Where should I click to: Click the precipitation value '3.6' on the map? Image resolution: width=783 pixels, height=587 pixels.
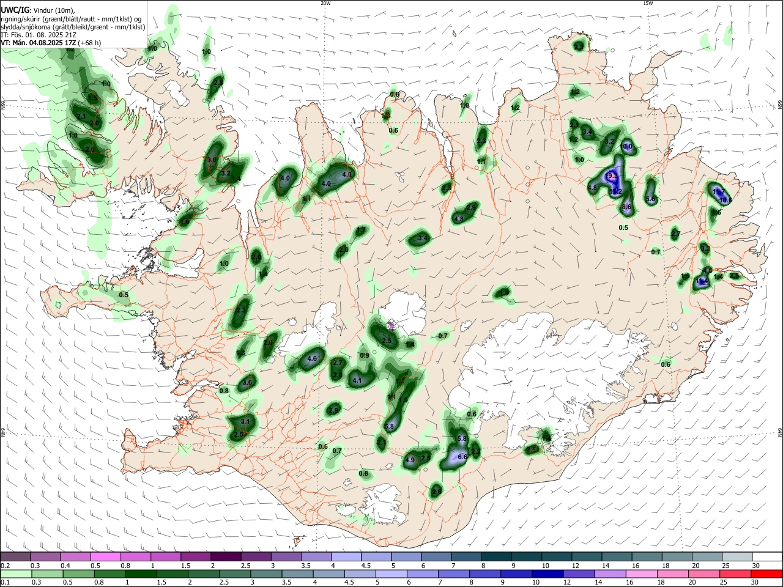point(247,382)
